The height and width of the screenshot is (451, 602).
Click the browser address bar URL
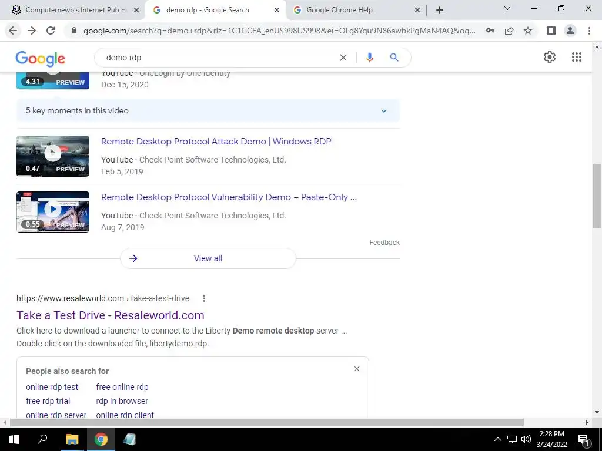[x=279, y=31]
